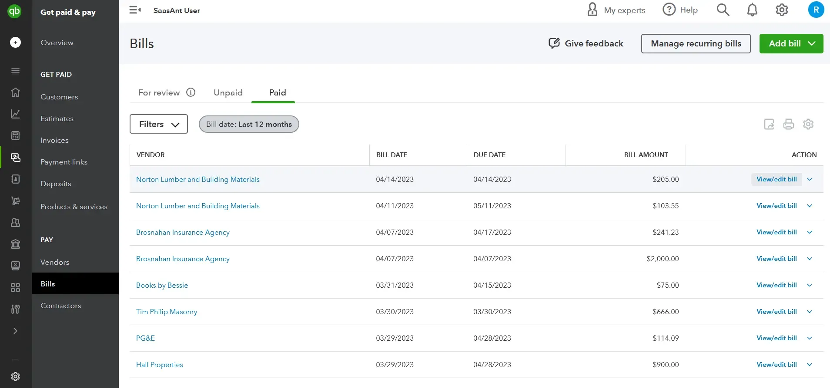Open Customers in sidebar
The width and height of the screenshot is (830, 388).
(59, 97)
